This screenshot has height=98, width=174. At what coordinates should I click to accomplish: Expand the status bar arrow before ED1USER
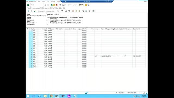(116, 93)
